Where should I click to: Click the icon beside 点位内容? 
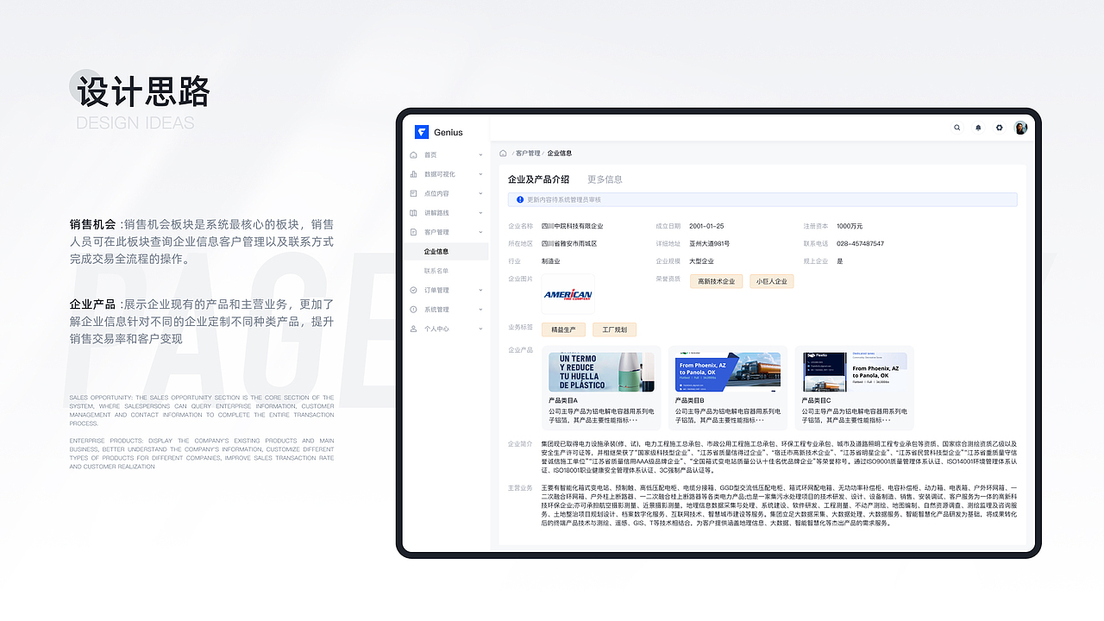pyautogui.click(x=413, y=194)
